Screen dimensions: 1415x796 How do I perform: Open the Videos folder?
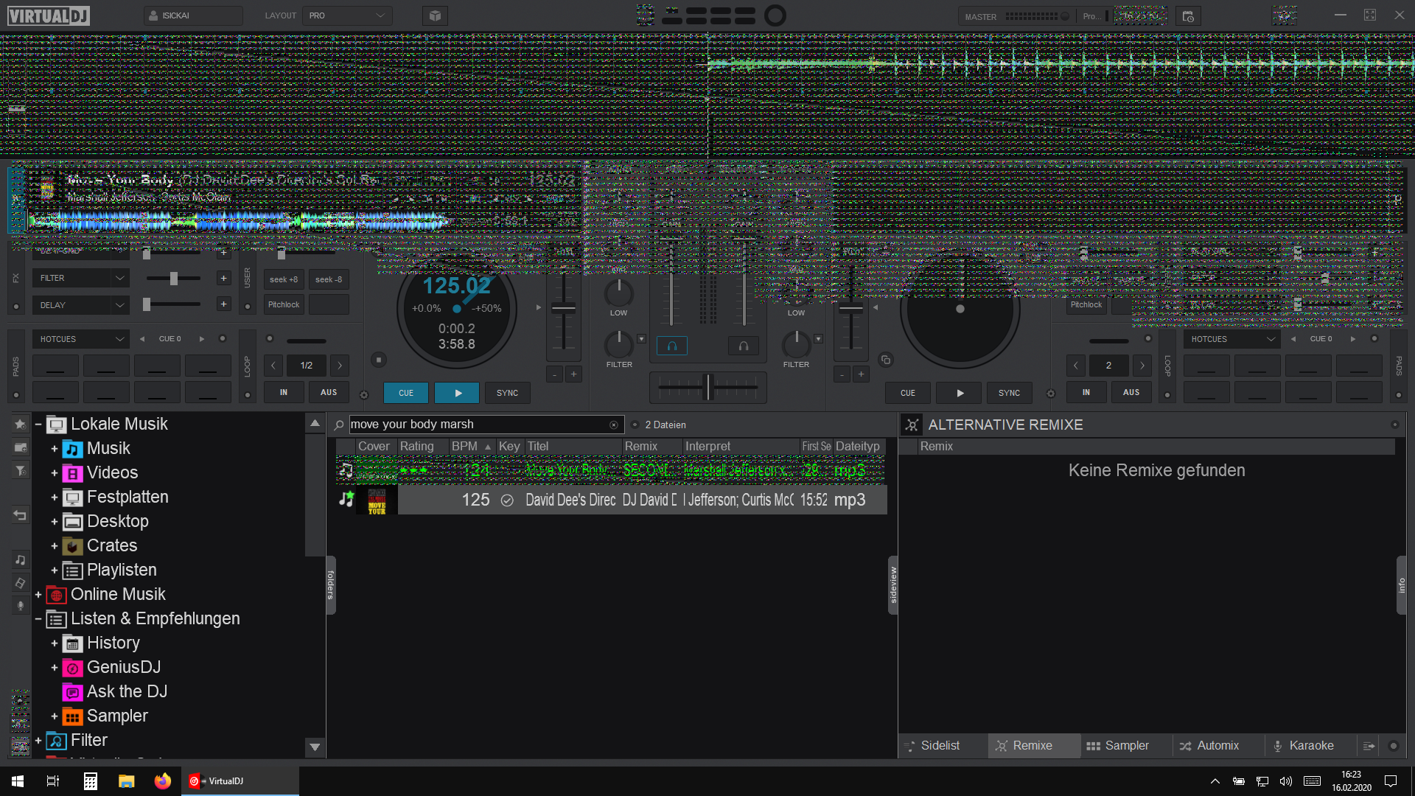click(112, 472)
